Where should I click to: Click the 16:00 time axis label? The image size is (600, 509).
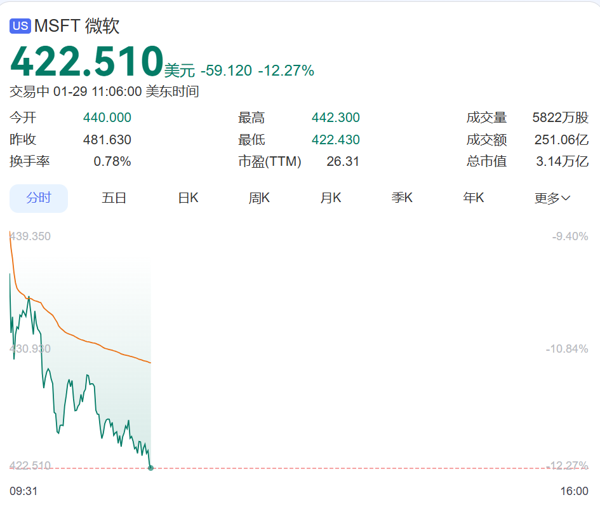pos(575,491)
